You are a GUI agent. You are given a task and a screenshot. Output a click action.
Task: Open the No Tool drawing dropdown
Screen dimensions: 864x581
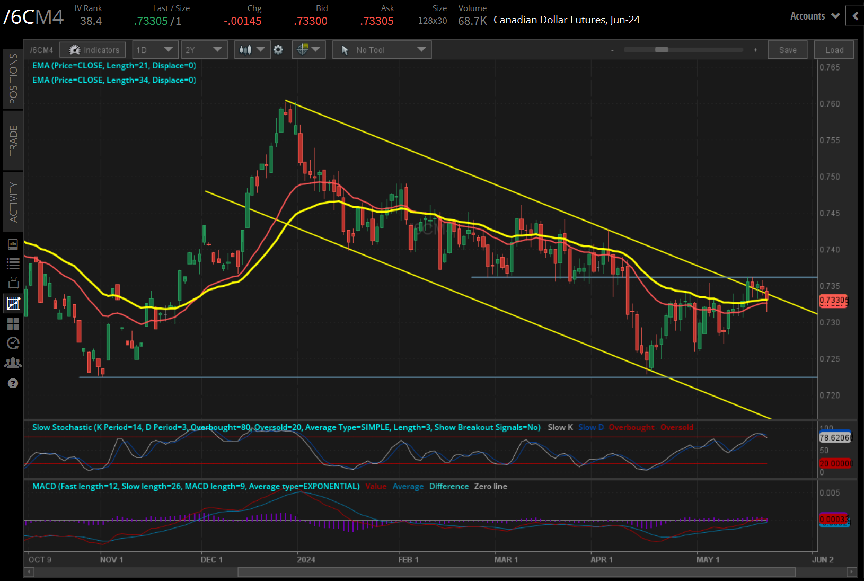pos(382,50)
